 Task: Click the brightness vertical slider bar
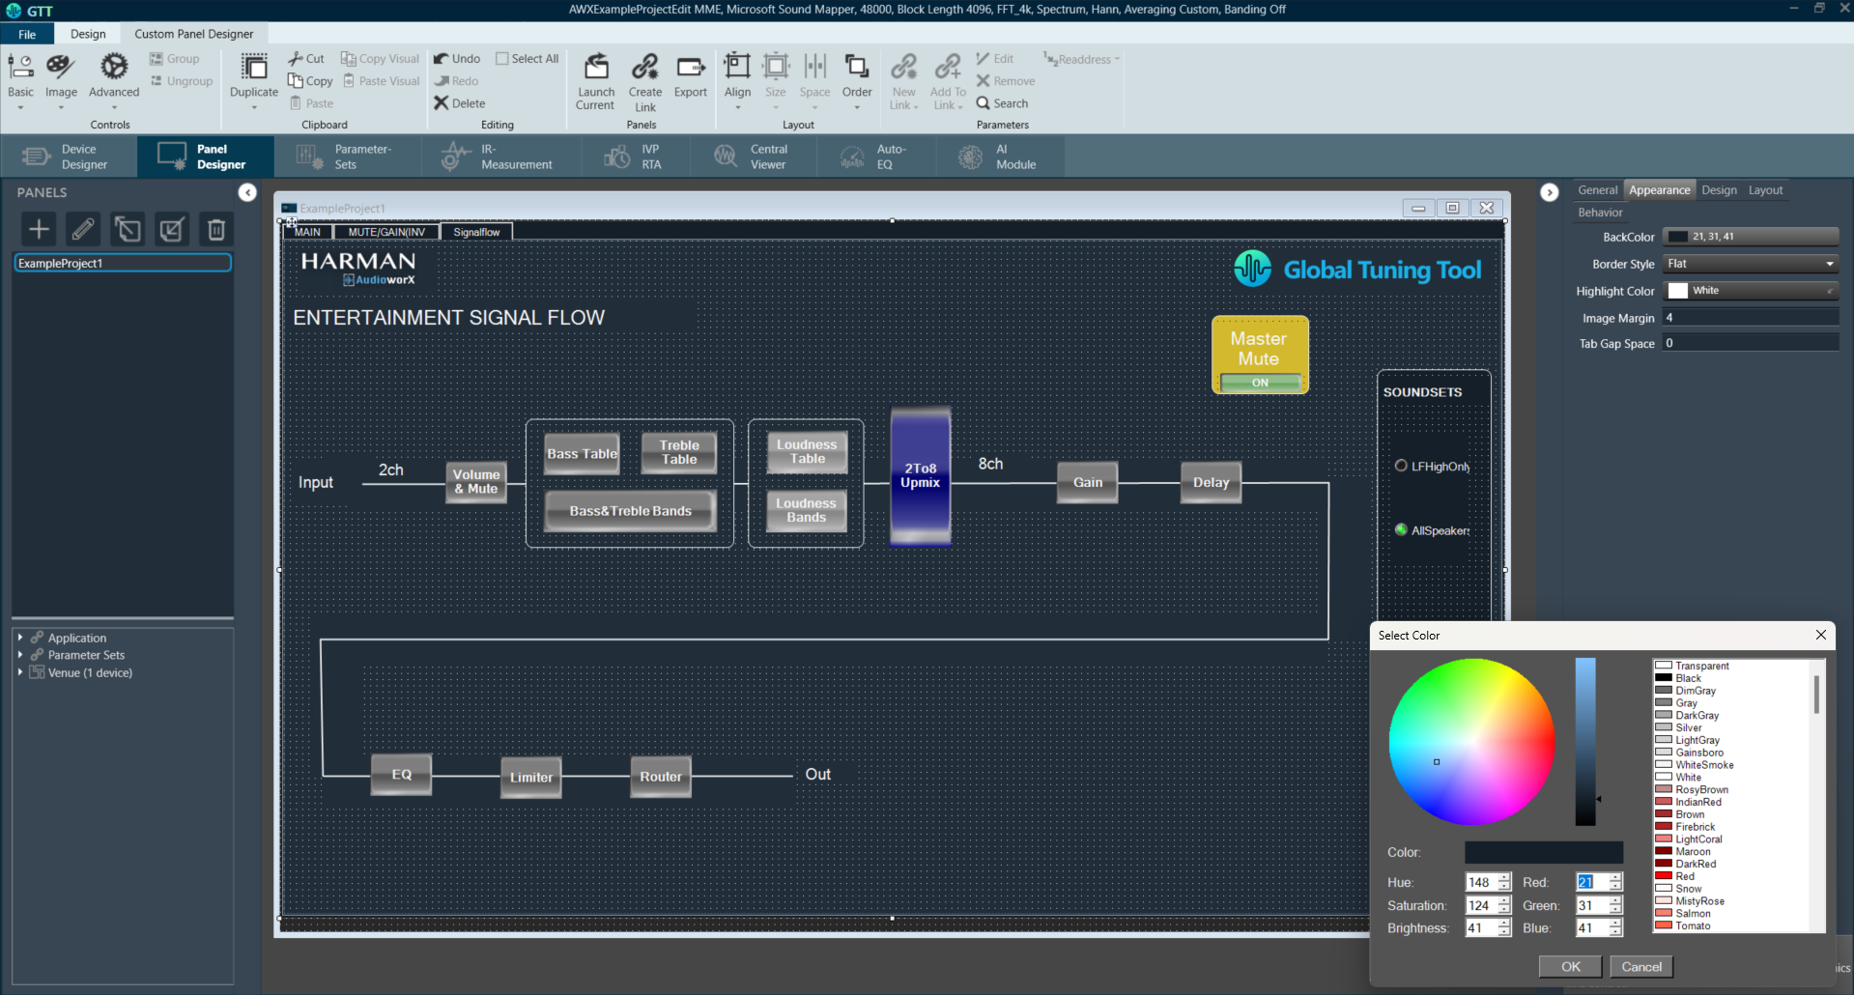[1585, 742]
